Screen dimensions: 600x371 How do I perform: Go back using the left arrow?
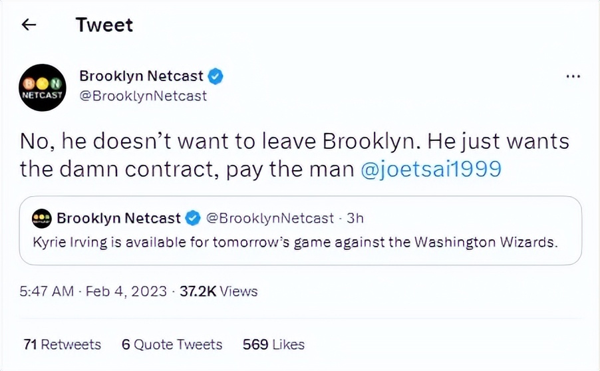[x=29, y=25]
